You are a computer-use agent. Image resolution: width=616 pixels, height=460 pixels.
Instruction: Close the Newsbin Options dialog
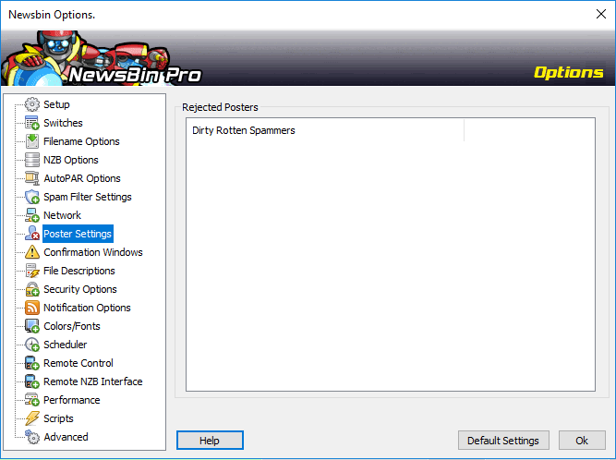click(x=600, y=14)
